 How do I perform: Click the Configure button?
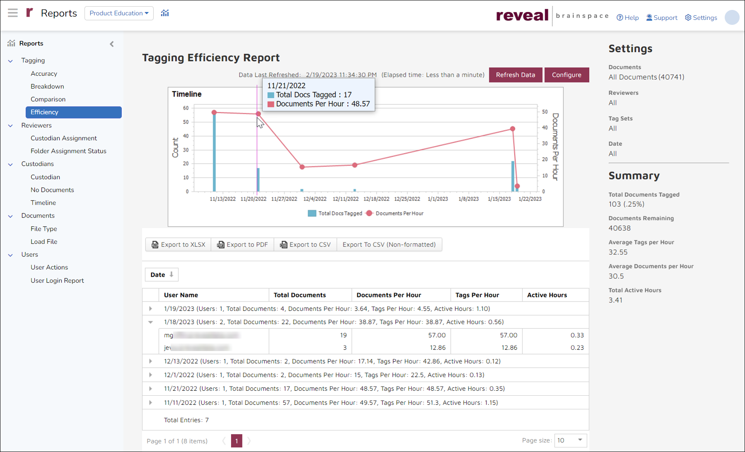tap(566, 75)
